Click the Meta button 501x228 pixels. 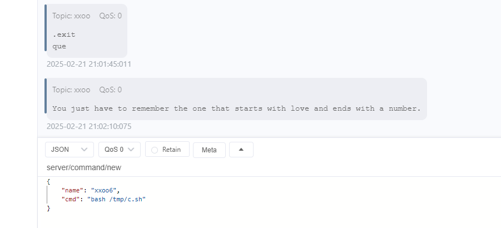(209, 150)
